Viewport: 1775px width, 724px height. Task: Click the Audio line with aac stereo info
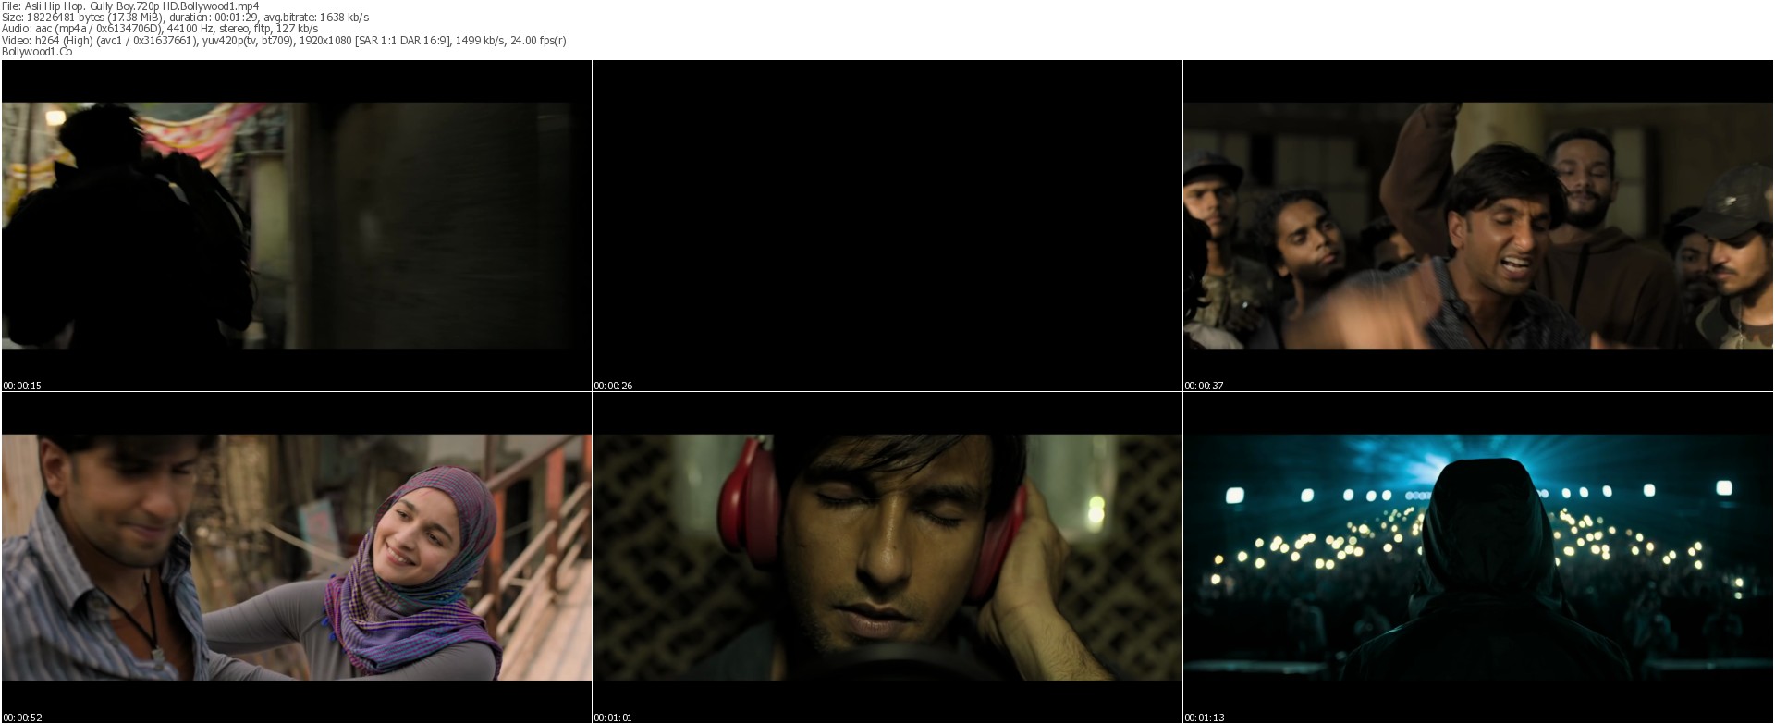click(160, 29)
